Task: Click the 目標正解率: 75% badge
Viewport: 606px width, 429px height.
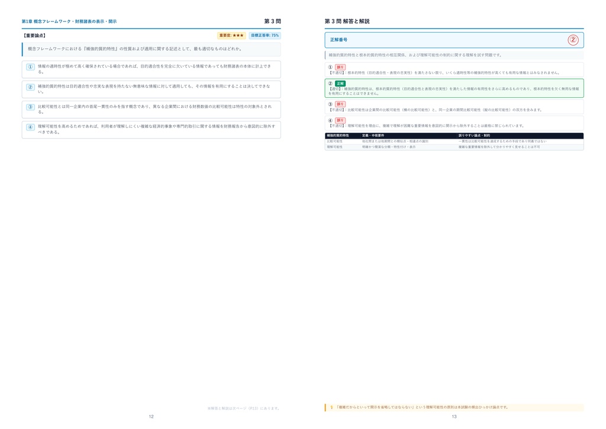Action: point(265,36)
